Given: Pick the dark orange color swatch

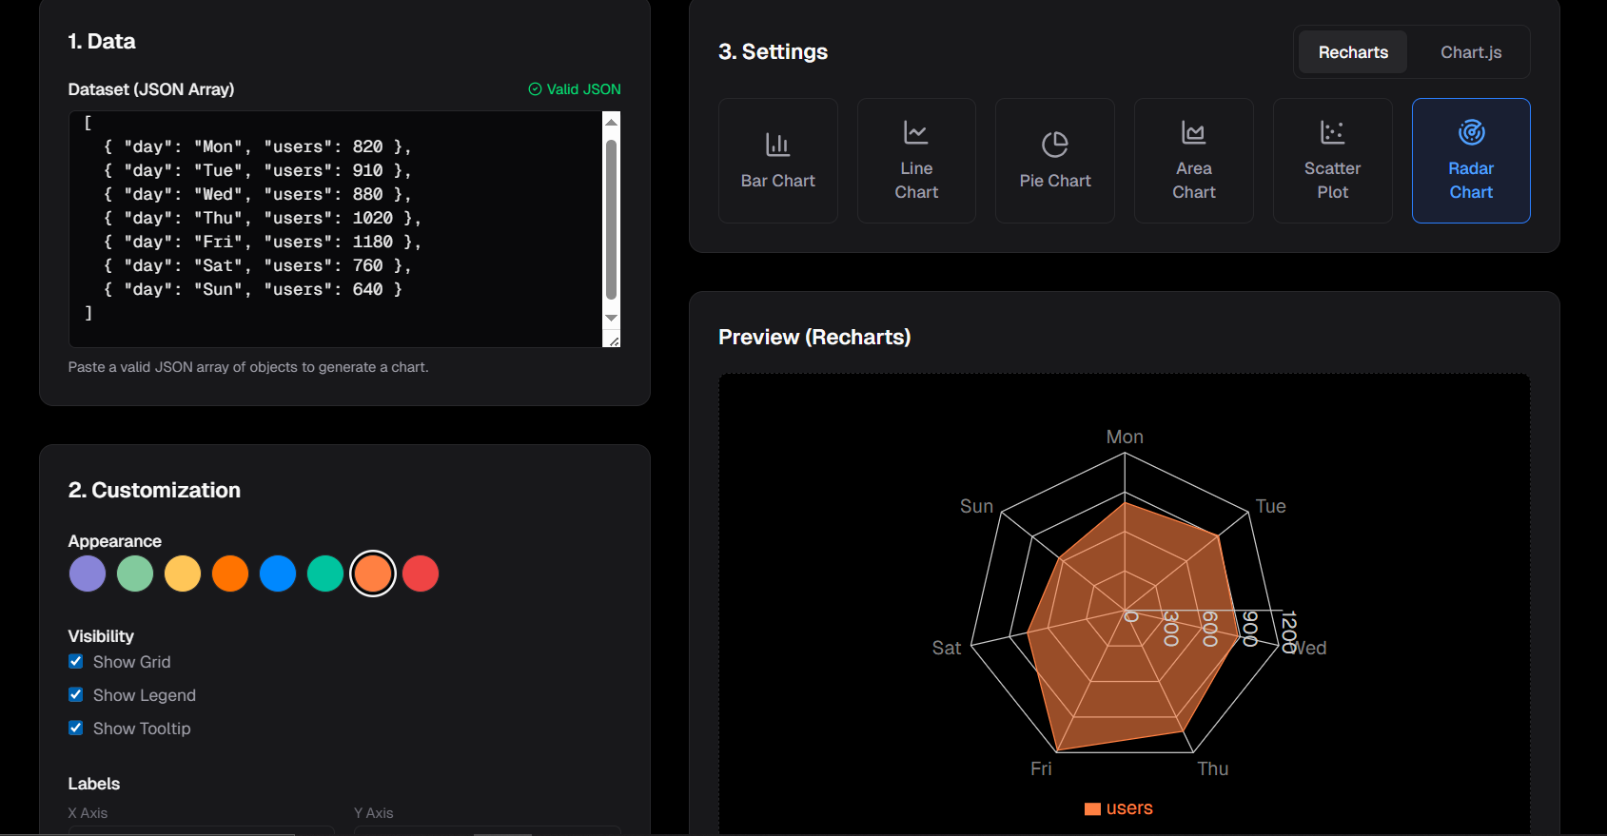Looking at the screenshot, I should tap(230, 574).
